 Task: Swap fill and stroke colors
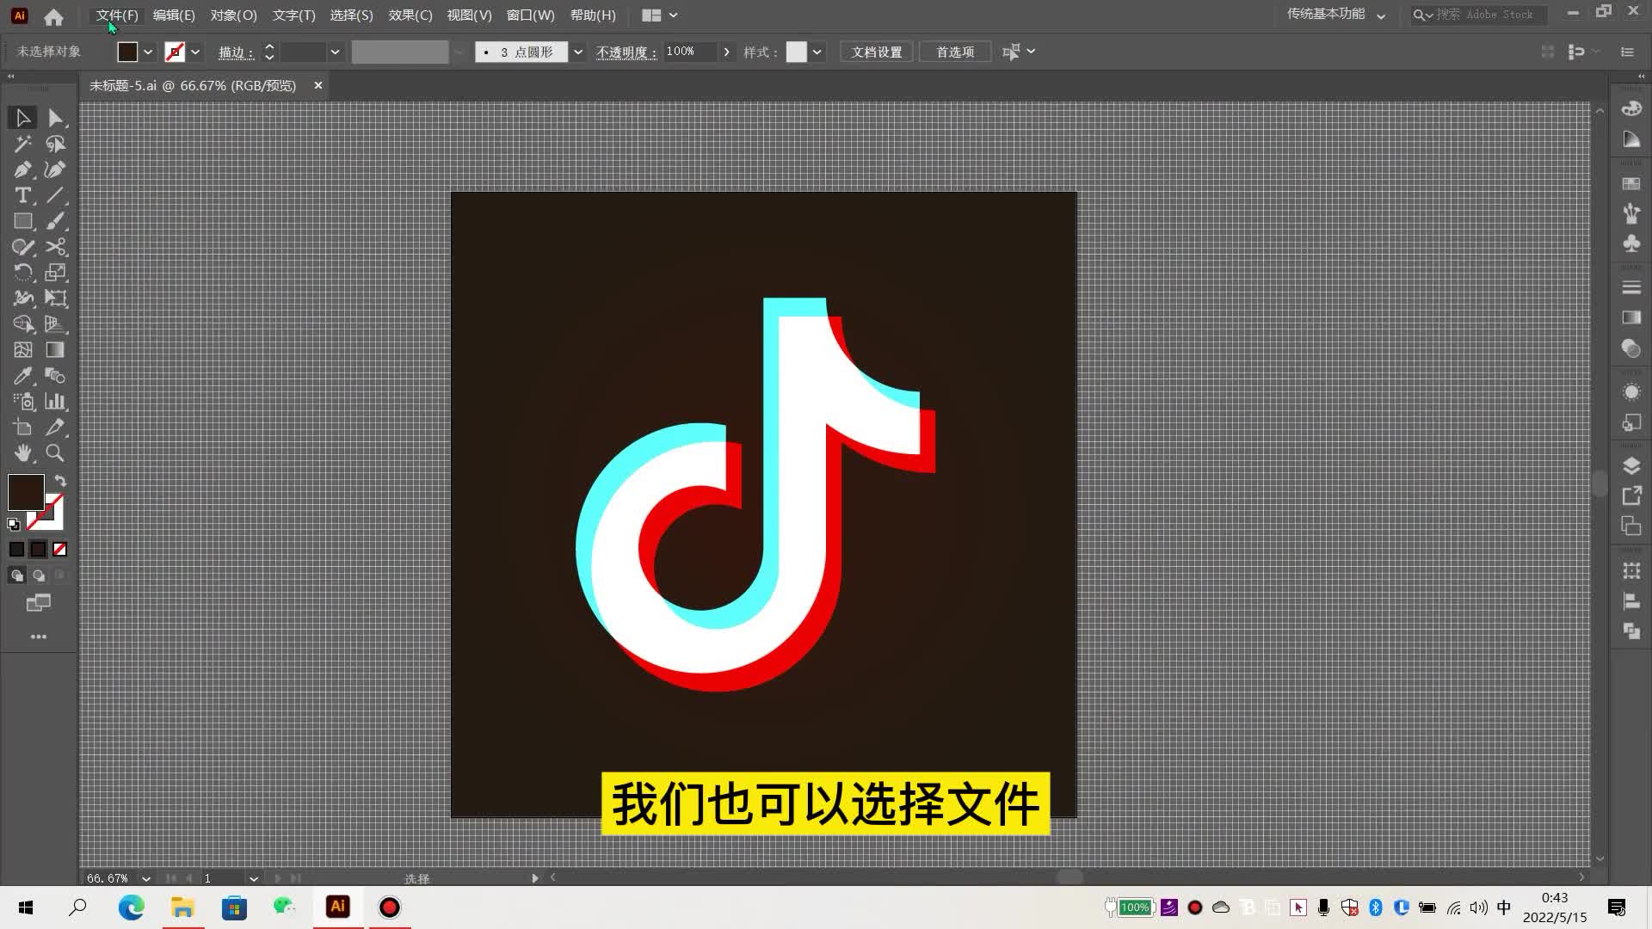pyautogui.click(x=60, y=481)
